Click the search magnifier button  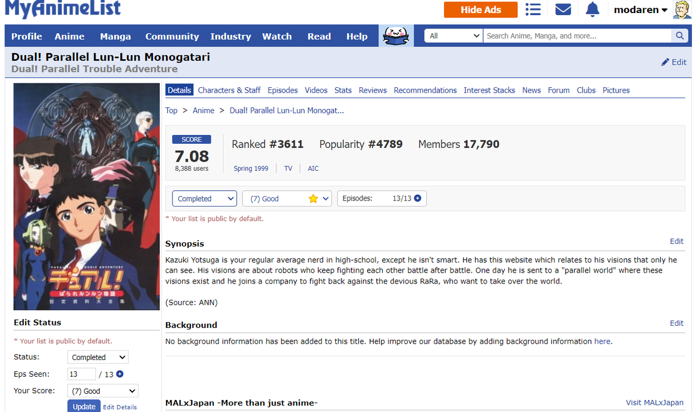pos(679,36)
